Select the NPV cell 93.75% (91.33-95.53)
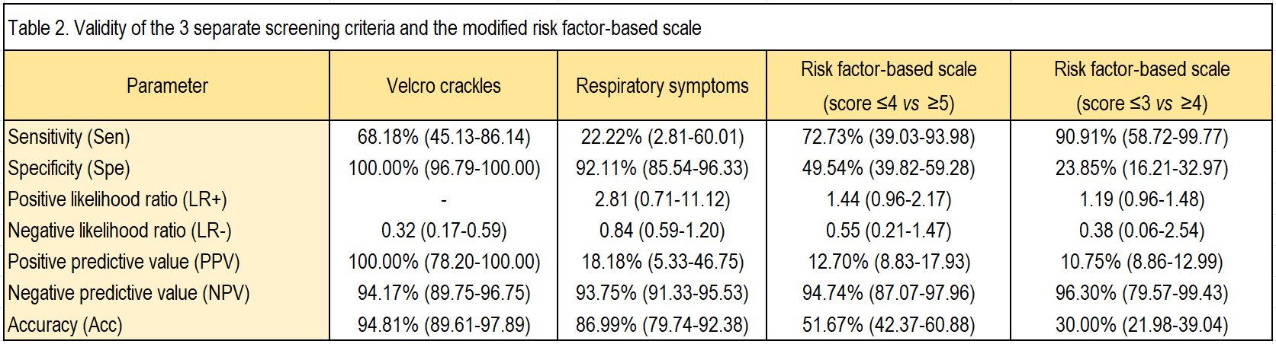Image resolution: width=1276 pixels, height=344 pixels. [x=662, y=293]
